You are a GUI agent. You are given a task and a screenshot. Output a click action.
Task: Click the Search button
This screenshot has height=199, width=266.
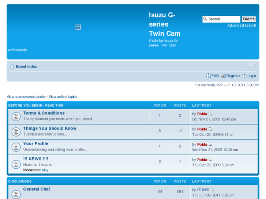coord(249,19)
